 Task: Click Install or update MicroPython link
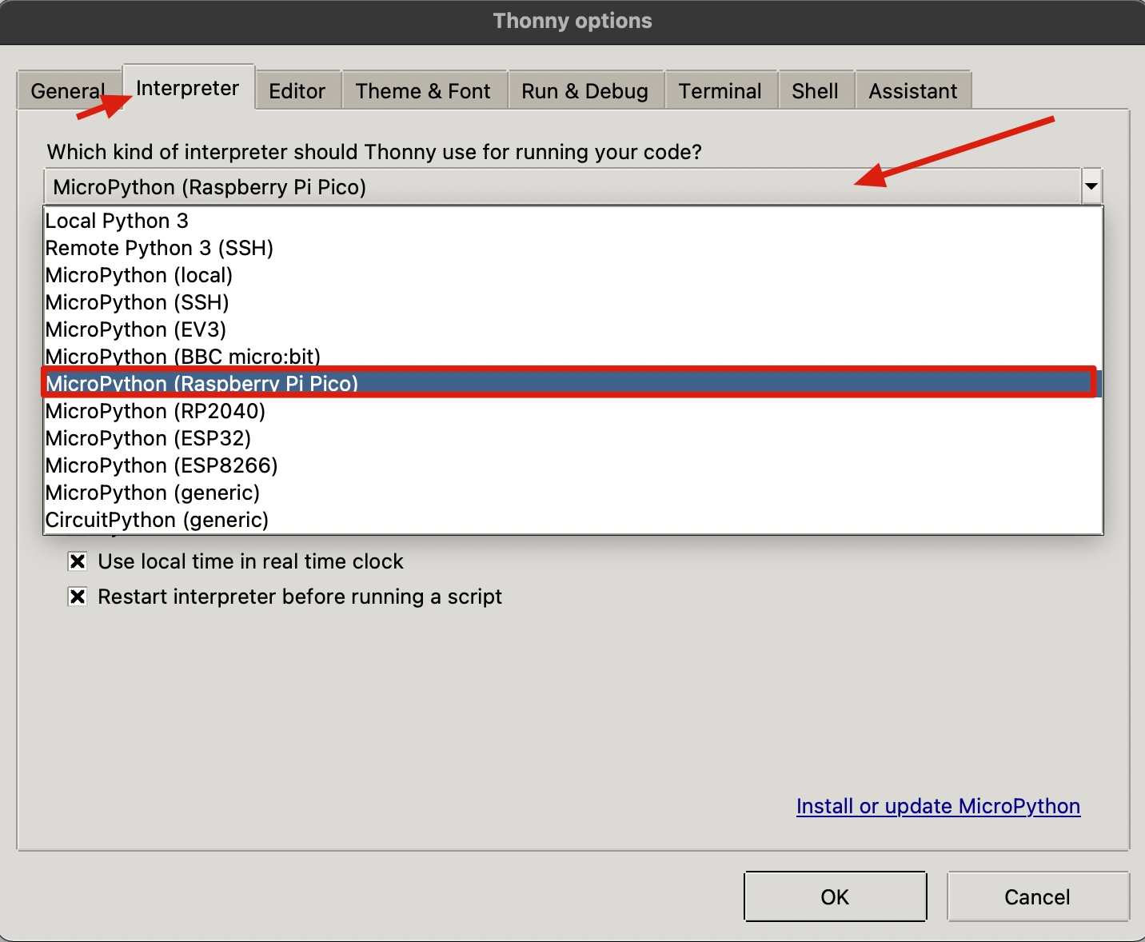(x=938, y=806)
